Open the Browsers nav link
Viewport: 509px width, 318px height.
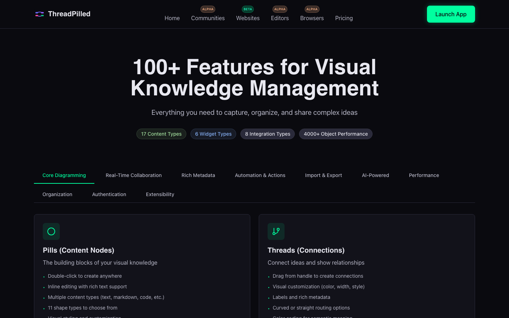click(x=312, y=18)
